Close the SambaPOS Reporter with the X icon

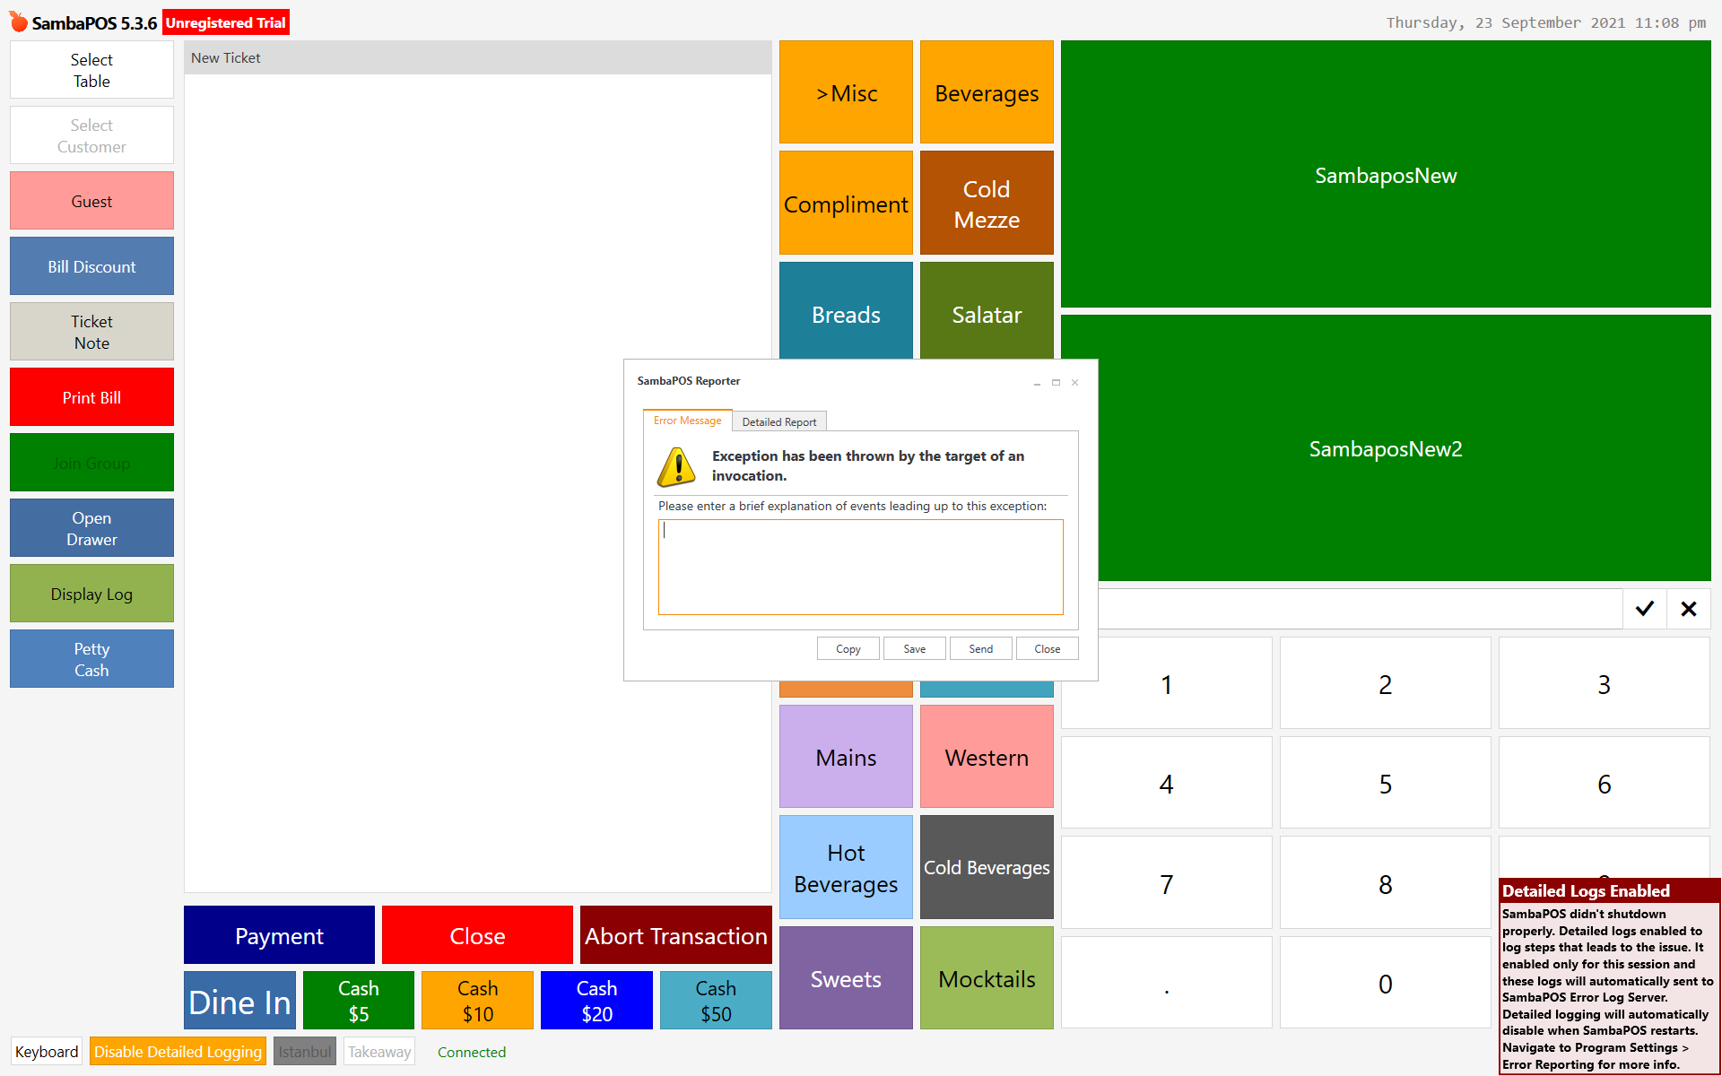point(1074,383)
